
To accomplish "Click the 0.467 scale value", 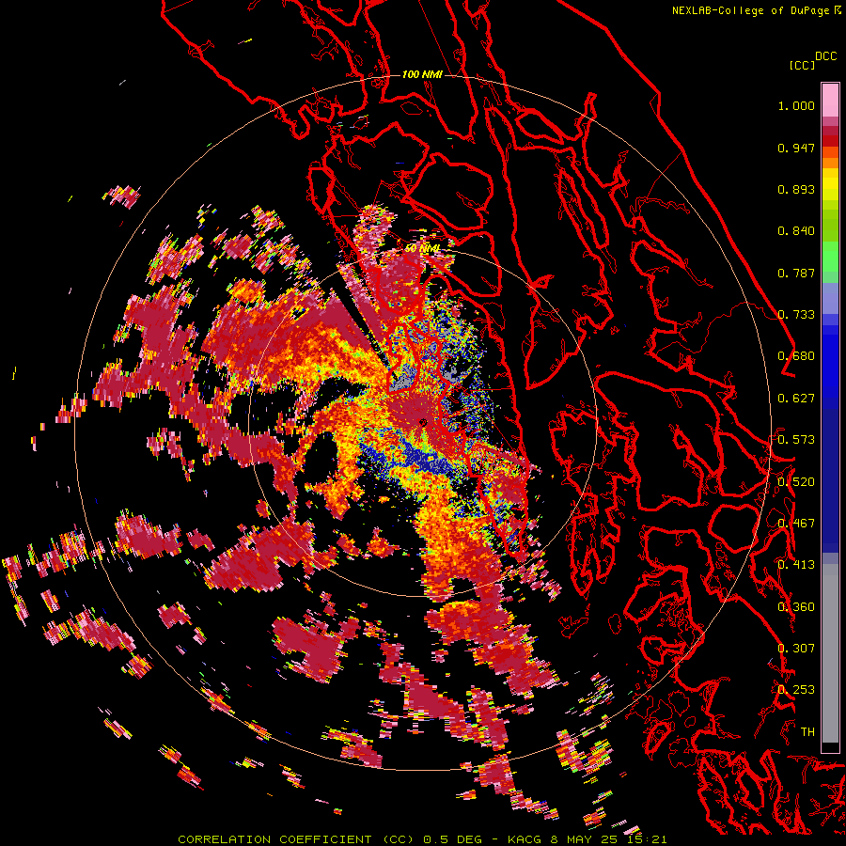I will [x=796, y=524].
